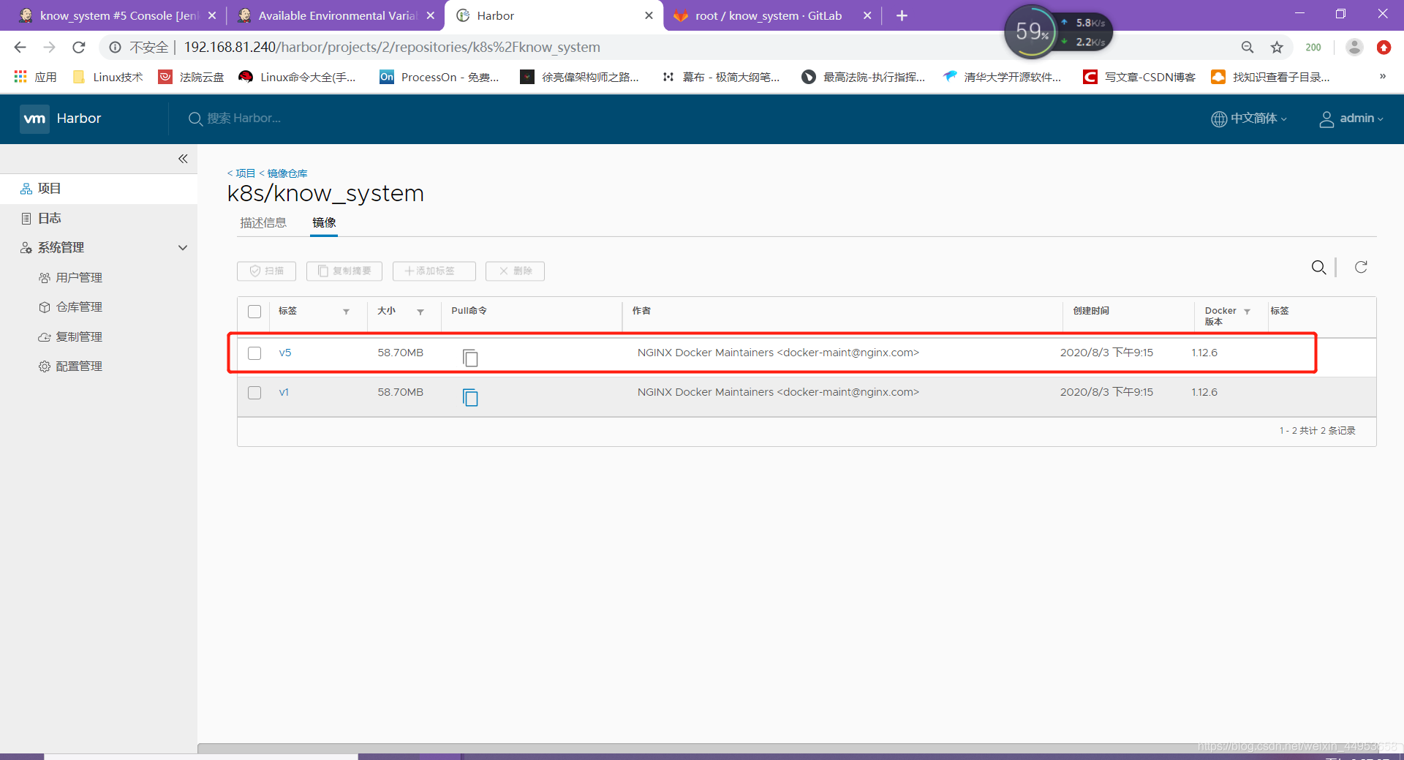Open the 清华大学开源软件 bookmark
Screen dimensions: 1404x760
click(1002, 77)
